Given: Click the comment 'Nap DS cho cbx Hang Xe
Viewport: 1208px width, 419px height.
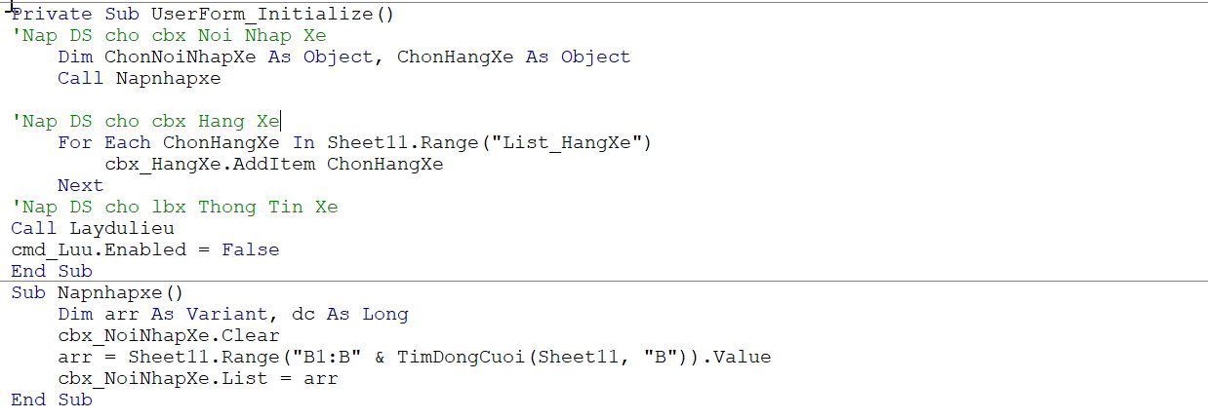Looking at the screenshot, I should 145,121.
